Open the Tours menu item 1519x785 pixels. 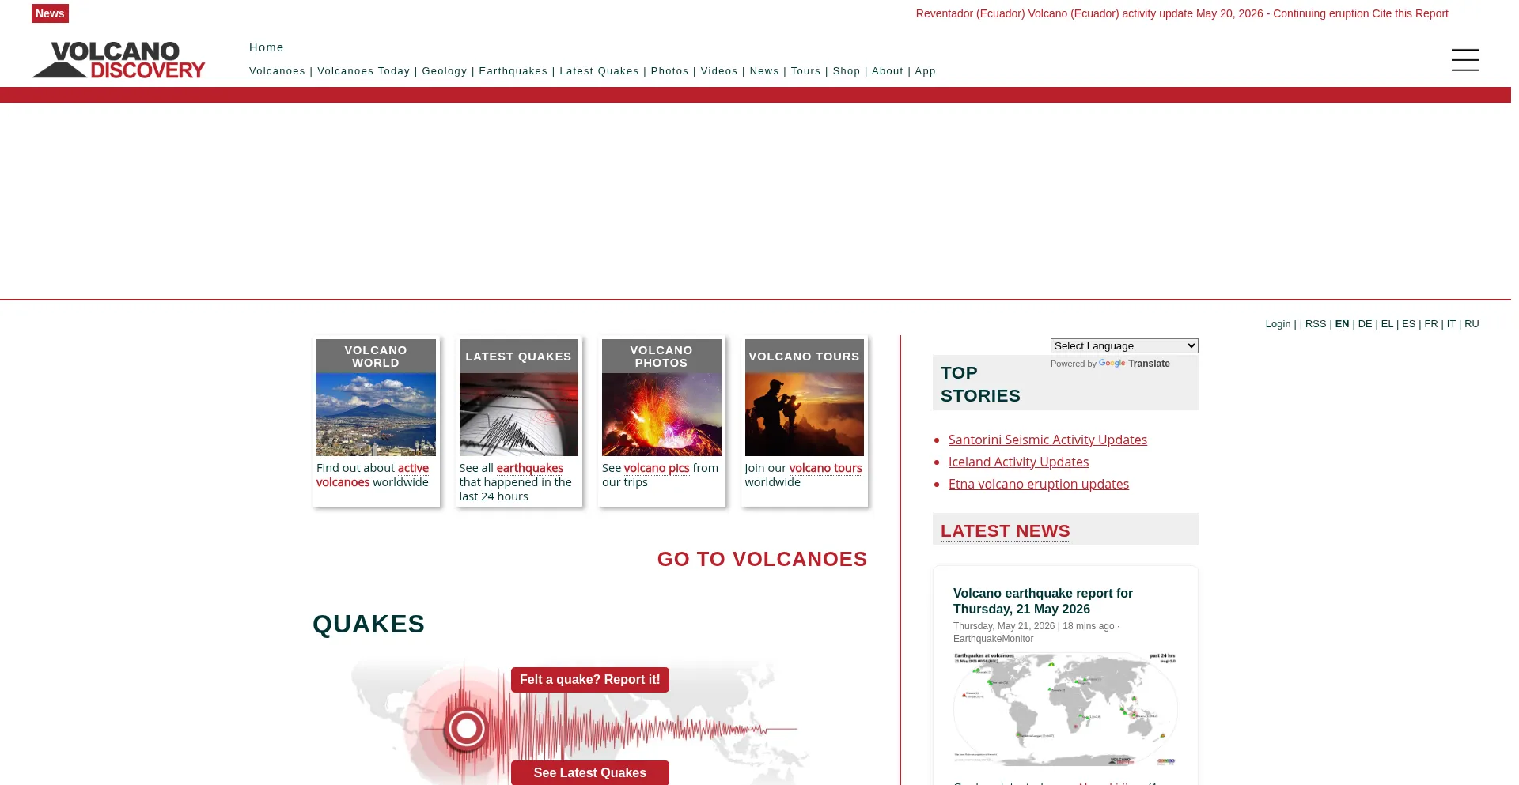click(x=806, y=71)
